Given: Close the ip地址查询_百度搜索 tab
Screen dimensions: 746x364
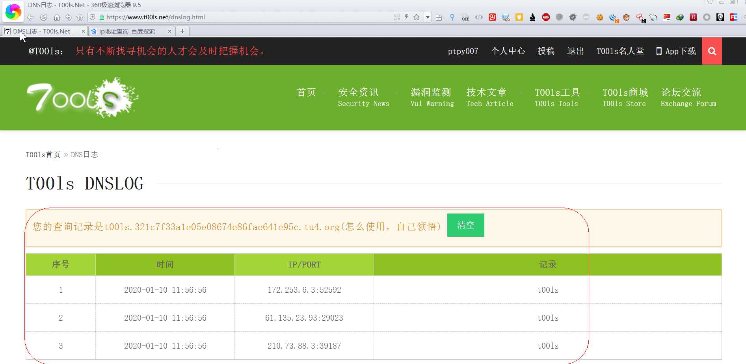Looking at the screenshot, I should point(169,32).
